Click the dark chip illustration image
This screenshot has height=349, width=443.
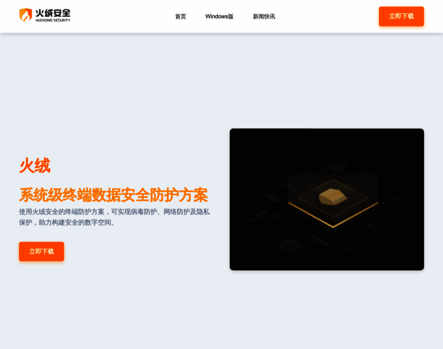(326, 200)
